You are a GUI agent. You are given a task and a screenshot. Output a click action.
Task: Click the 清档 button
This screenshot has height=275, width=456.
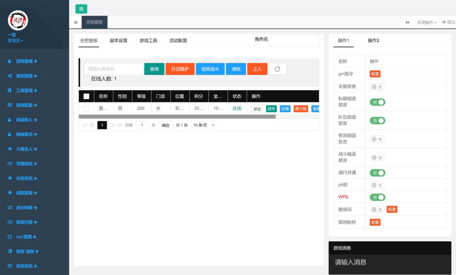[236, 69]
